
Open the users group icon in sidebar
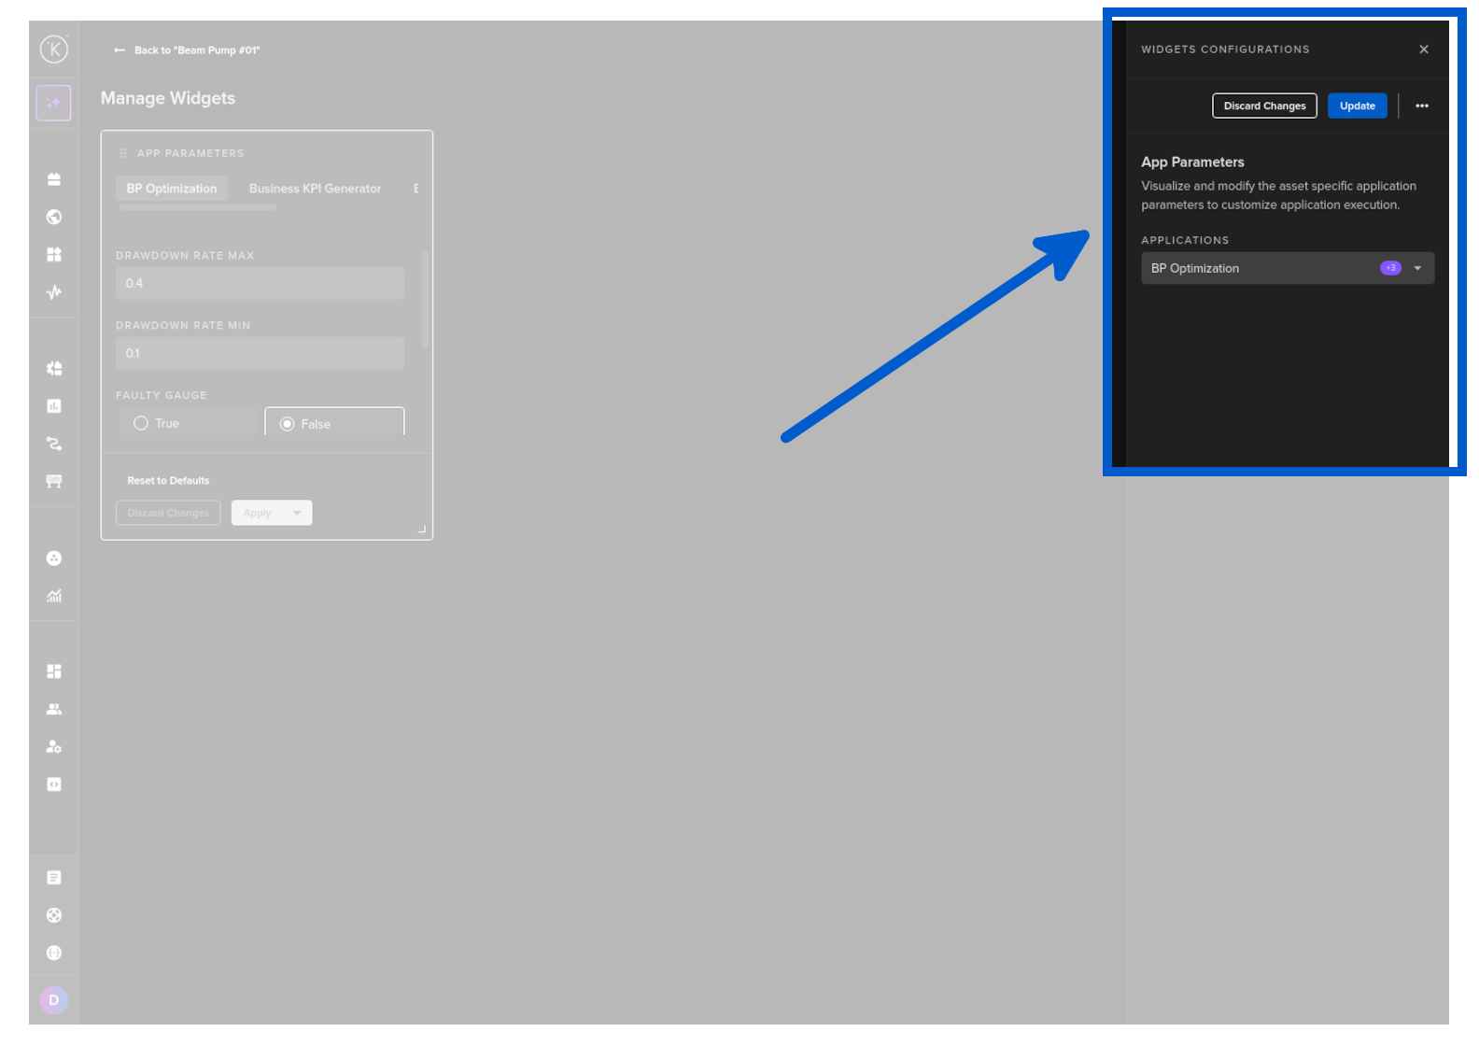(x=54, y=709)
